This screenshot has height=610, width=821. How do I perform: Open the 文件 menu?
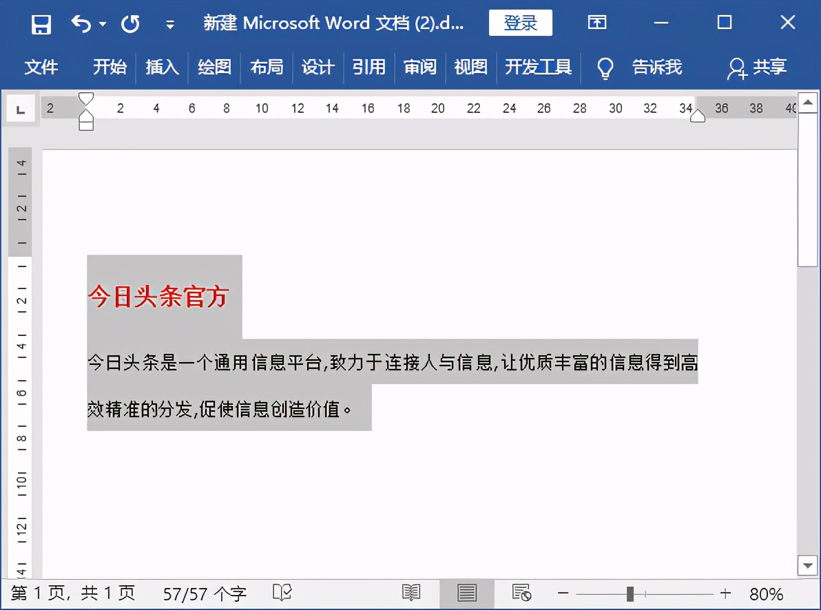point(41,67)
